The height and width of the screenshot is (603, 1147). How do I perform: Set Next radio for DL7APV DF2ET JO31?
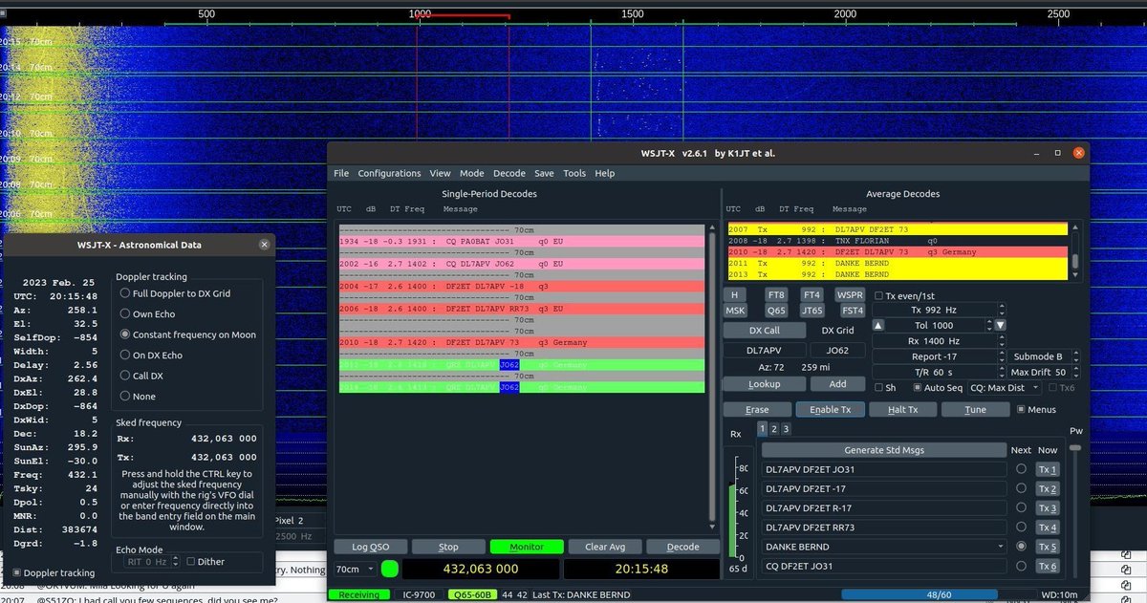point(1021,469)
